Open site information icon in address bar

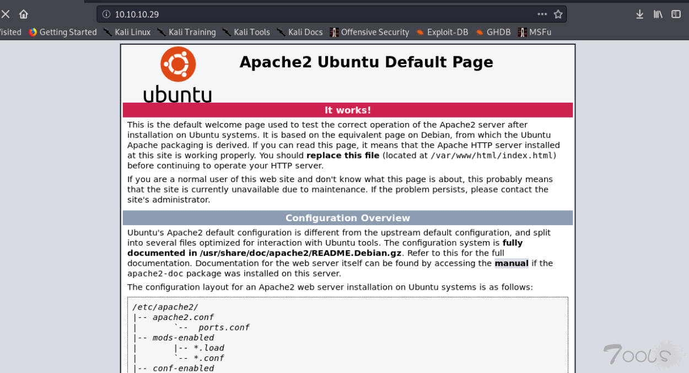coord(106,14)
